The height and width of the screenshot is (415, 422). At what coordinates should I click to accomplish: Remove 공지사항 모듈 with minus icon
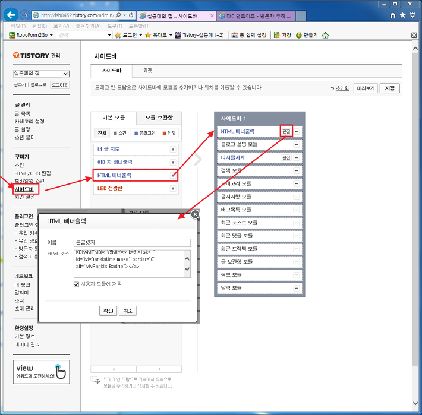click(297, 197)
